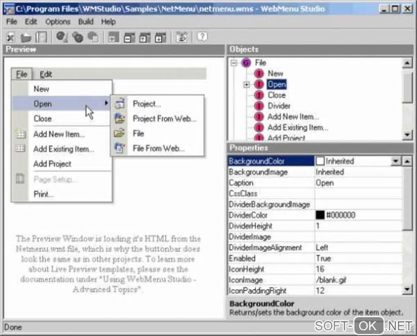Expand the Open node in Objects tree
The width and height of the screenshot is (417, 336).
point(247,85)
